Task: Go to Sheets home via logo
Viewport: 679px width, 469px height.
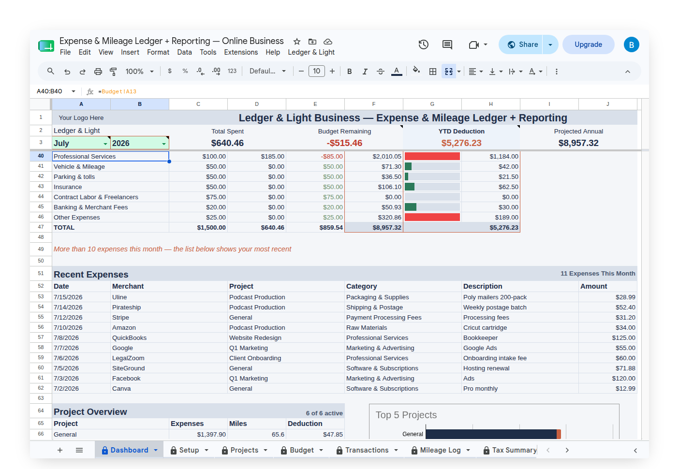Action: [46, 46]
